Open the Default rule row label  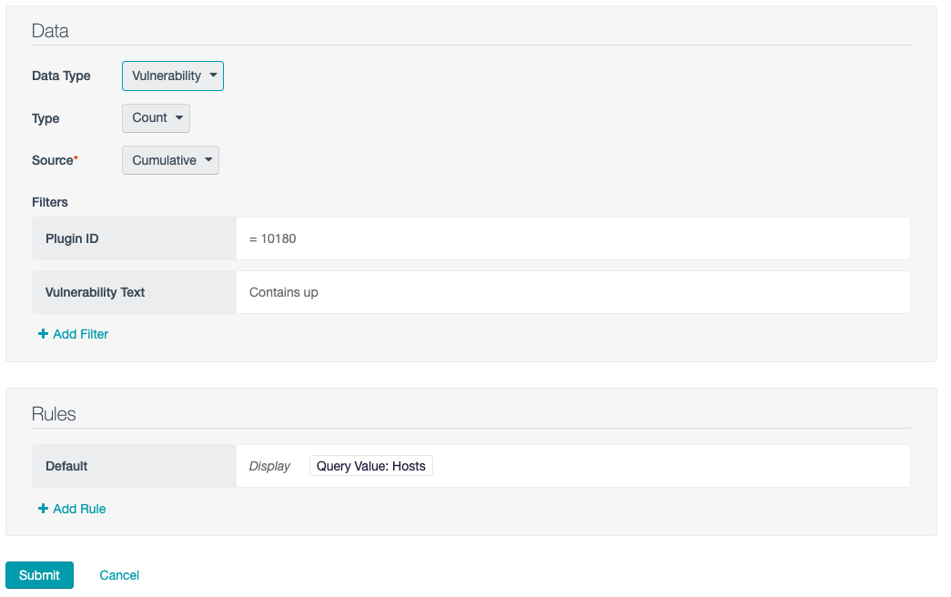point(66,466)
